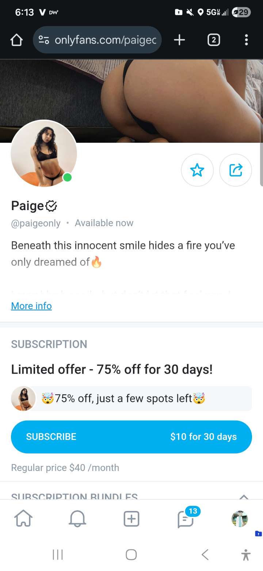Open messages with 13 unread badge
The width and height of the screenshot is (263, 571).
186,519
